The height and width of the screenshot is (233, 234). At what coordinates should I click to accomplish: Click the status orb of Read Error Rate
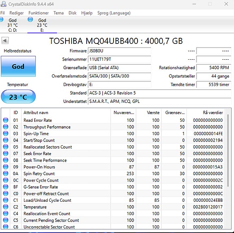[x=6, y=120]
